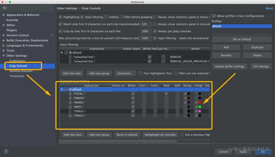Toggle the Input filtering checkbox at top

(82, 17)
